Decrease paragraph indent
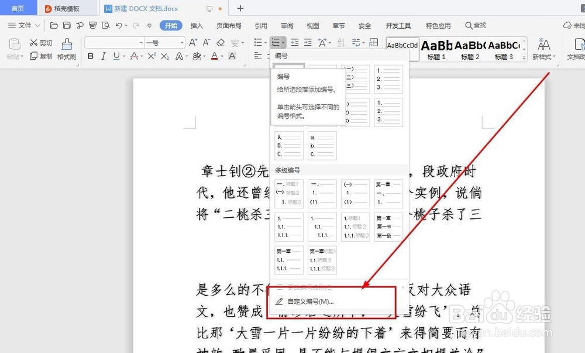The image size is (585, 353). click(x=295, y=43)
